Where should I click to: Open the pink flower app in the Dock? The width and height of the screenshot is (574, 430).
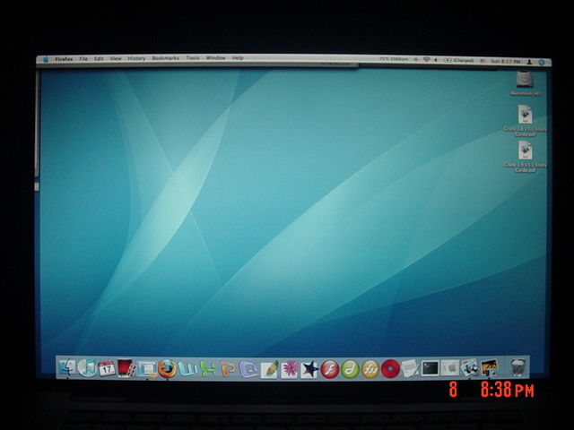click(x=290, y=369)
